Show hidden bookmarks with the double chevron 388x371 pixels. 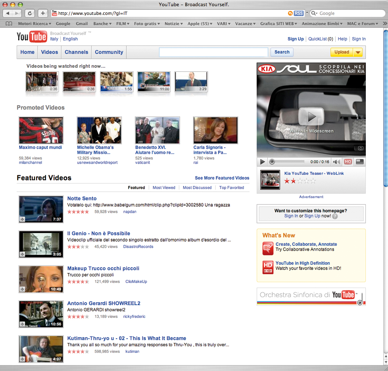(x=385, y=24)
